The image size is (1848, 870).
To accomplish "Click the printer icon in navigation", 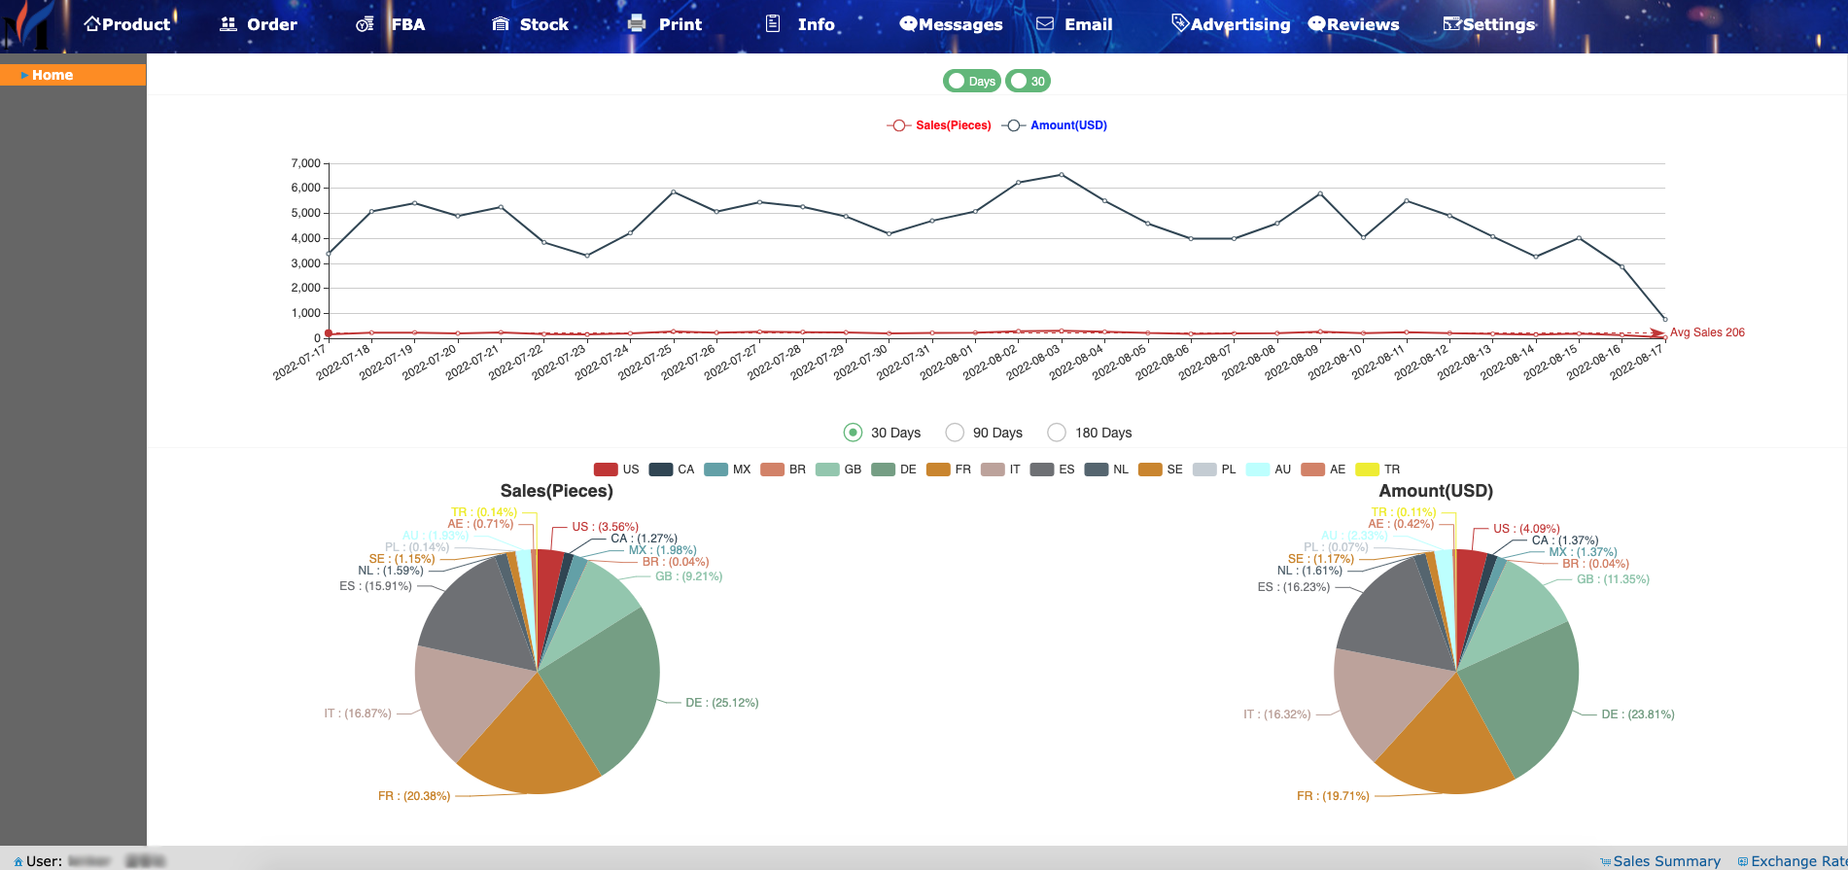I will coord(637,23).
